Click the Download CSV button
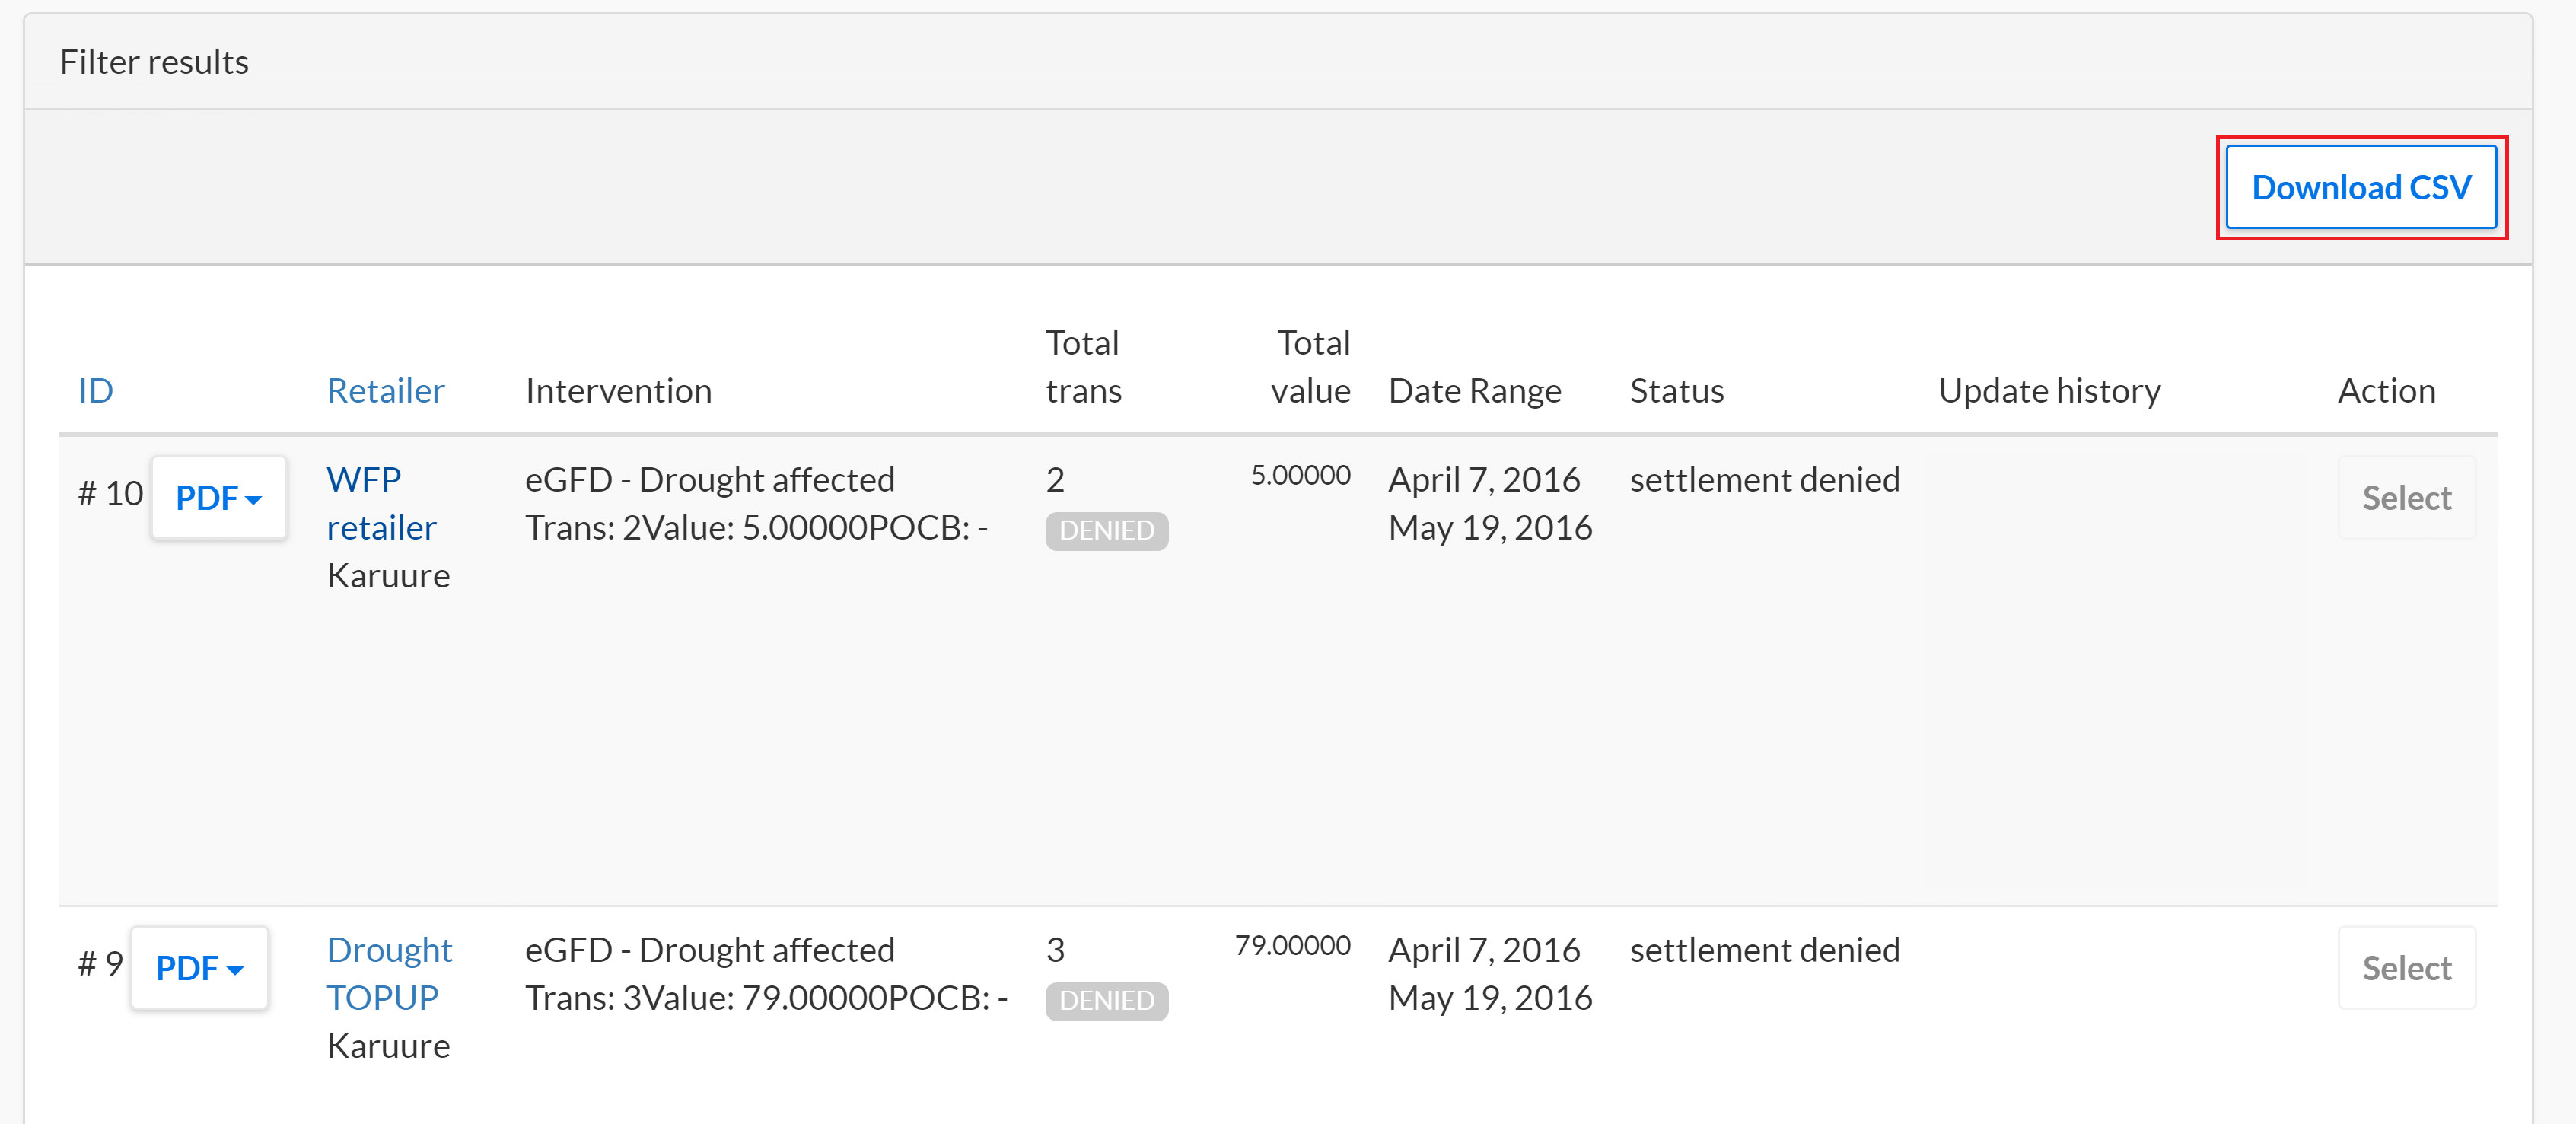Viewport: 2576px width, 1124px height. (x=2360, y=187)
